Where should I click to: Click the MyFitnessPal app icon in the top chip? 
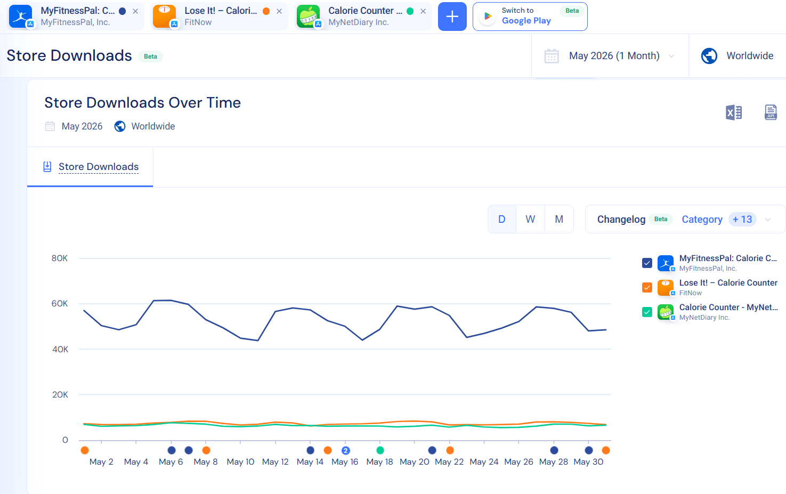pyautogui.click(x=21, y=17)
